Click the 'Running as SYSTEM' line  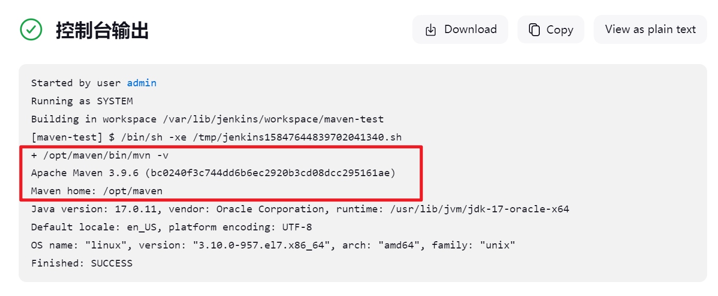pos(82,101)
